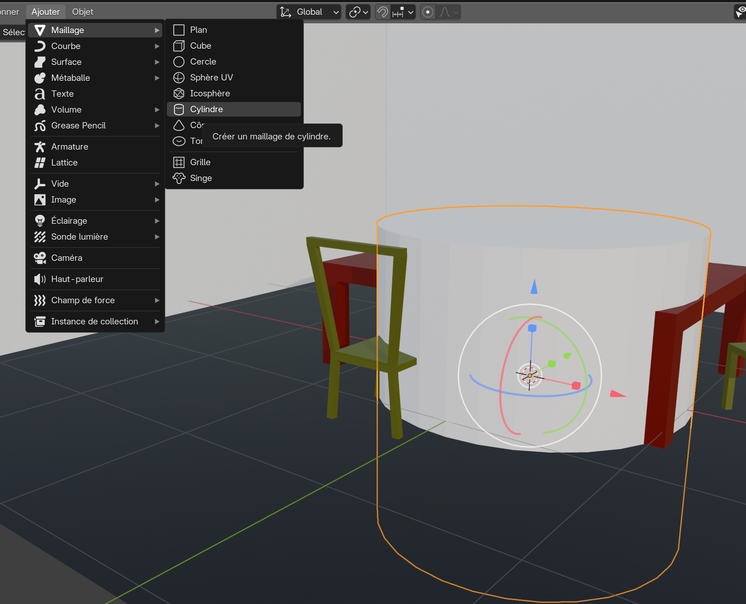The width and height of the screenshot is (746, 604).
Task: Choose the Plan mesh entry
Action: (x=198, y=30)
